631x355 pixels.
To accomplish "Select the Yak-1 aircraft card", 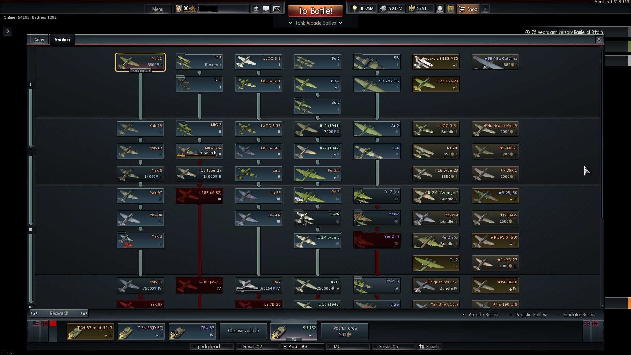I will click(140, 62).
